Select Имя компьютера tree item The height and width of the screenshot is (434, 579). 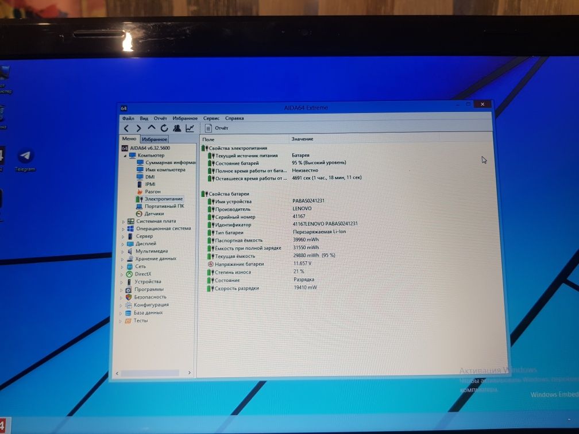pyautogui.click(x=161, y=170)
